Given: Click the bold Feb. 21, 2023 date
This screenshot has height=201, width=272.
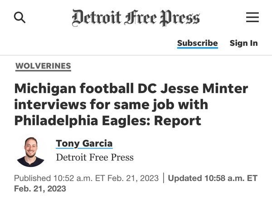Looking at the screenshot, I should 40,189.
